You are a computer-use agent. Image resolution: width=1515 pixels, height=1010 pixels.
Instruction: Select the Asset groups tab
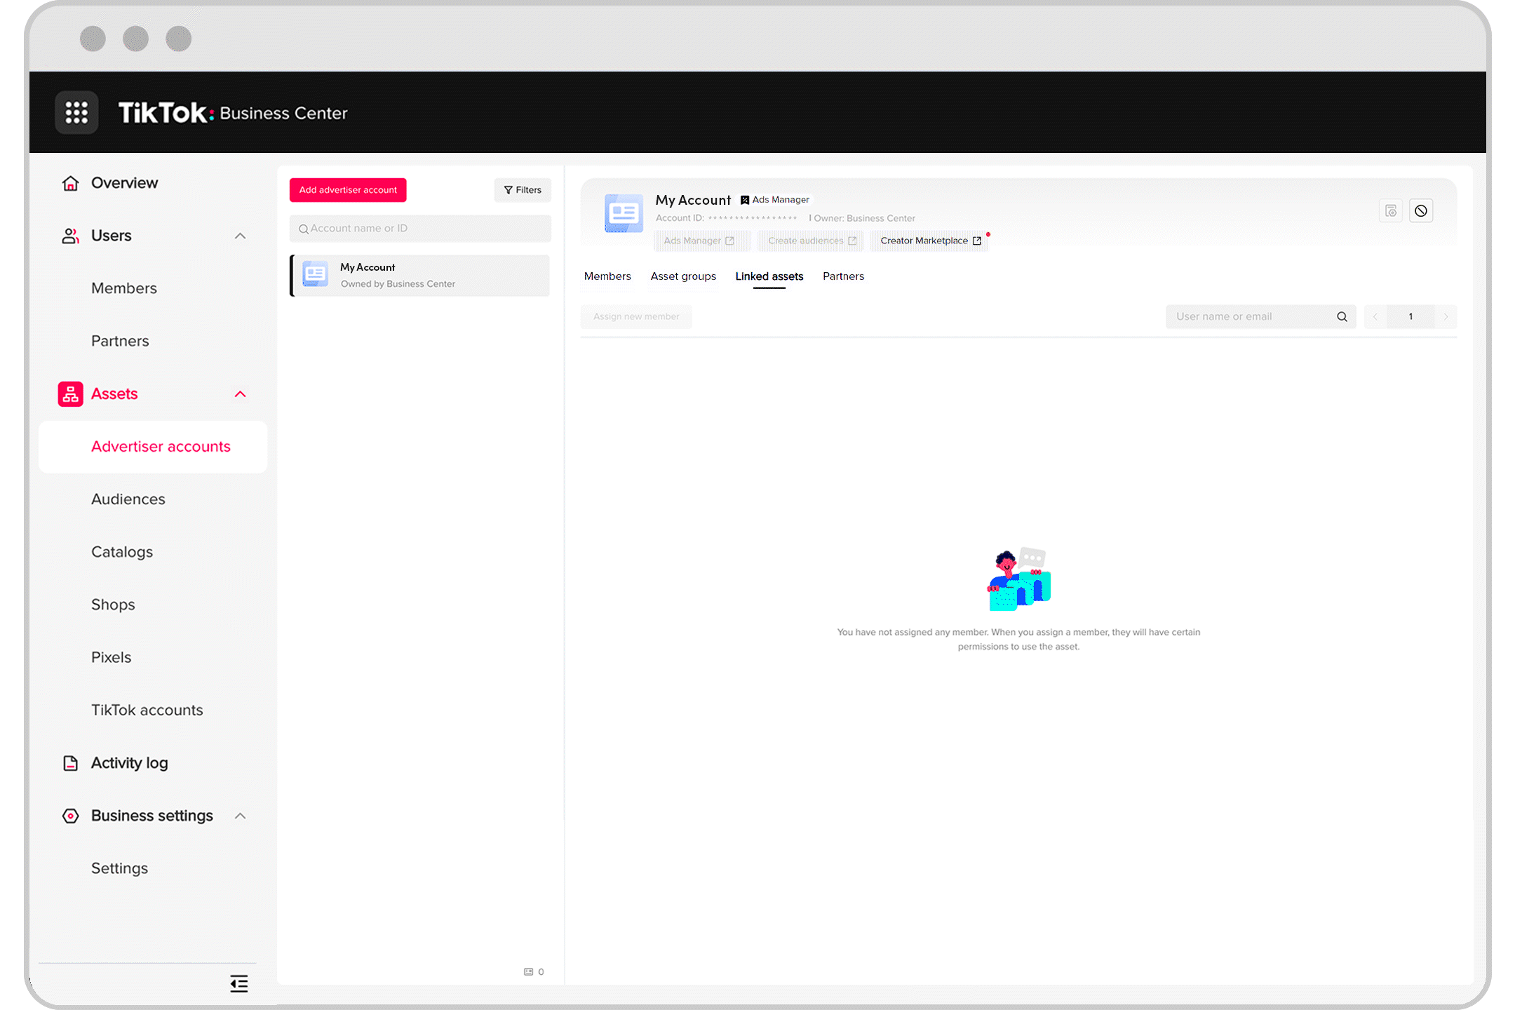pos(683,276)
